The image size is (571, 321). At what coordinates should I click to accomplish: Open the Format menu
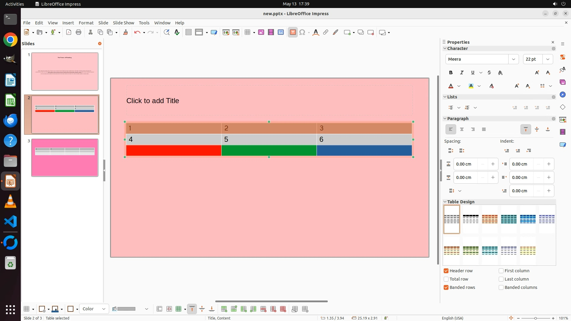click(86, 23)
